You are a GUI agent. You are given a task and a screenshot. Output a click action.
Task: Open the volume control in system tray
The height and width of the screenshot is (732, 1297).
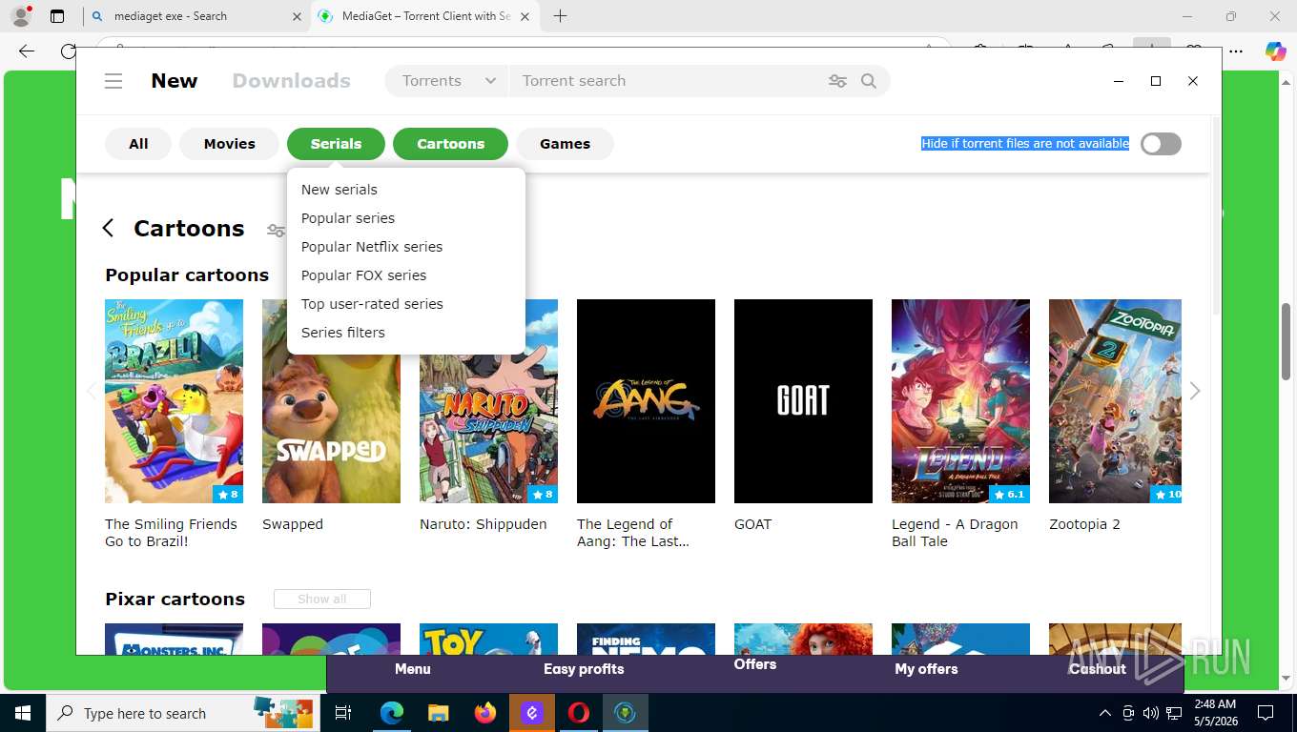tap(1151, 713)
